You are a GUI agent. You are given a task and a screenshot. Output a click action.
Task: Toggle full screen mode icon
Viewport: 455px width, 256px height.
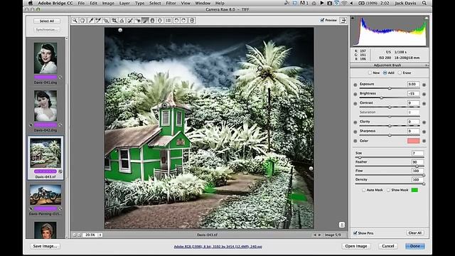(x=343, y=21)
